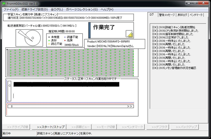Click the 進行状況 progress text line
Viewport: 211px width, 139px height.
[65, 18]
